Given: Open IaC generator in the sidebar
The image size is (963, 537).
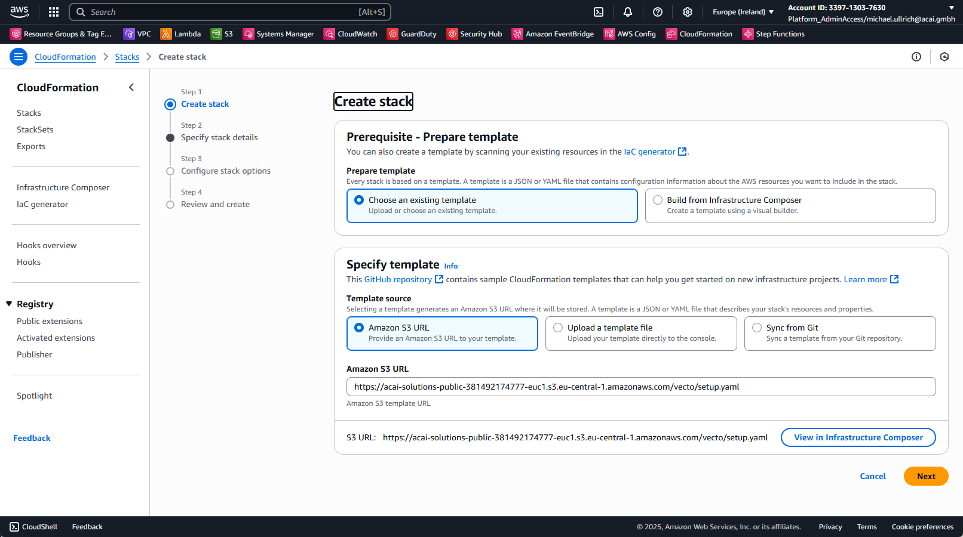Looking at the screenshot, I should tap(42, 204).
